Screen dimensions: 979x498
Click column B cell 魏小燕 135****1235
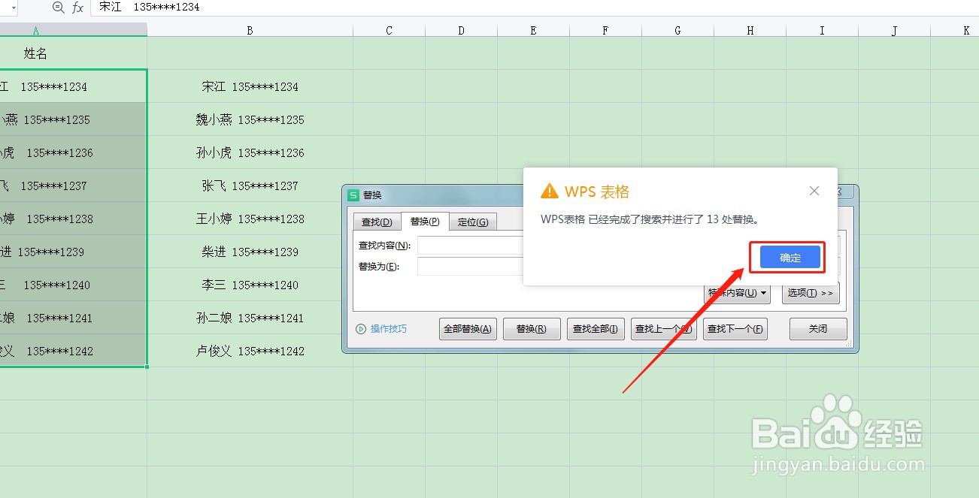click(250, 119)
